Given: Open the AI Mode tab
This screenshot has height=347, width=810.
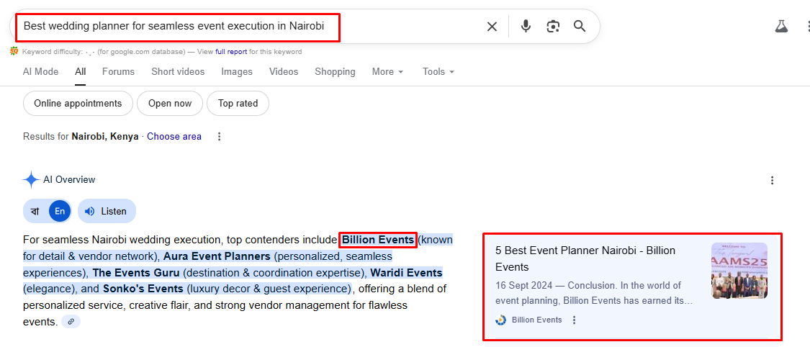Looking at the screenshot, I should click(x=40, y=72).
